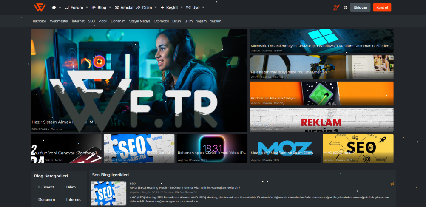Viewport: 426px width, 207px height.
Task: Go to the home page via house icon
Action: point(54,8)
